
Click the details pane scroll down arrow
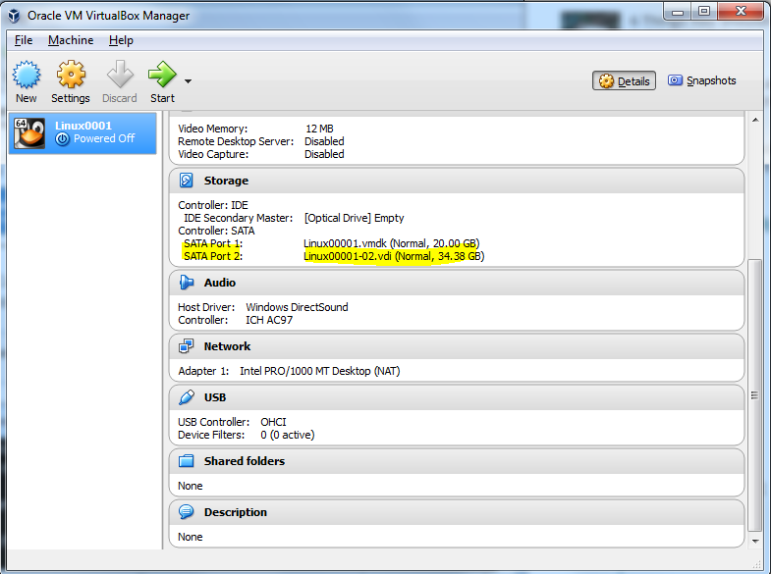coord(755,541)
